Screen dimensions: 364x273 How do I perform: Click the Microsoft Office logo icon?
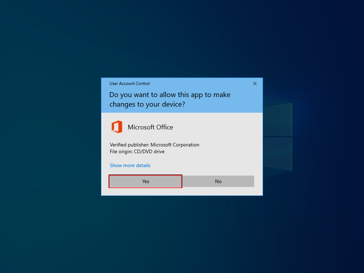click(117, 127)
